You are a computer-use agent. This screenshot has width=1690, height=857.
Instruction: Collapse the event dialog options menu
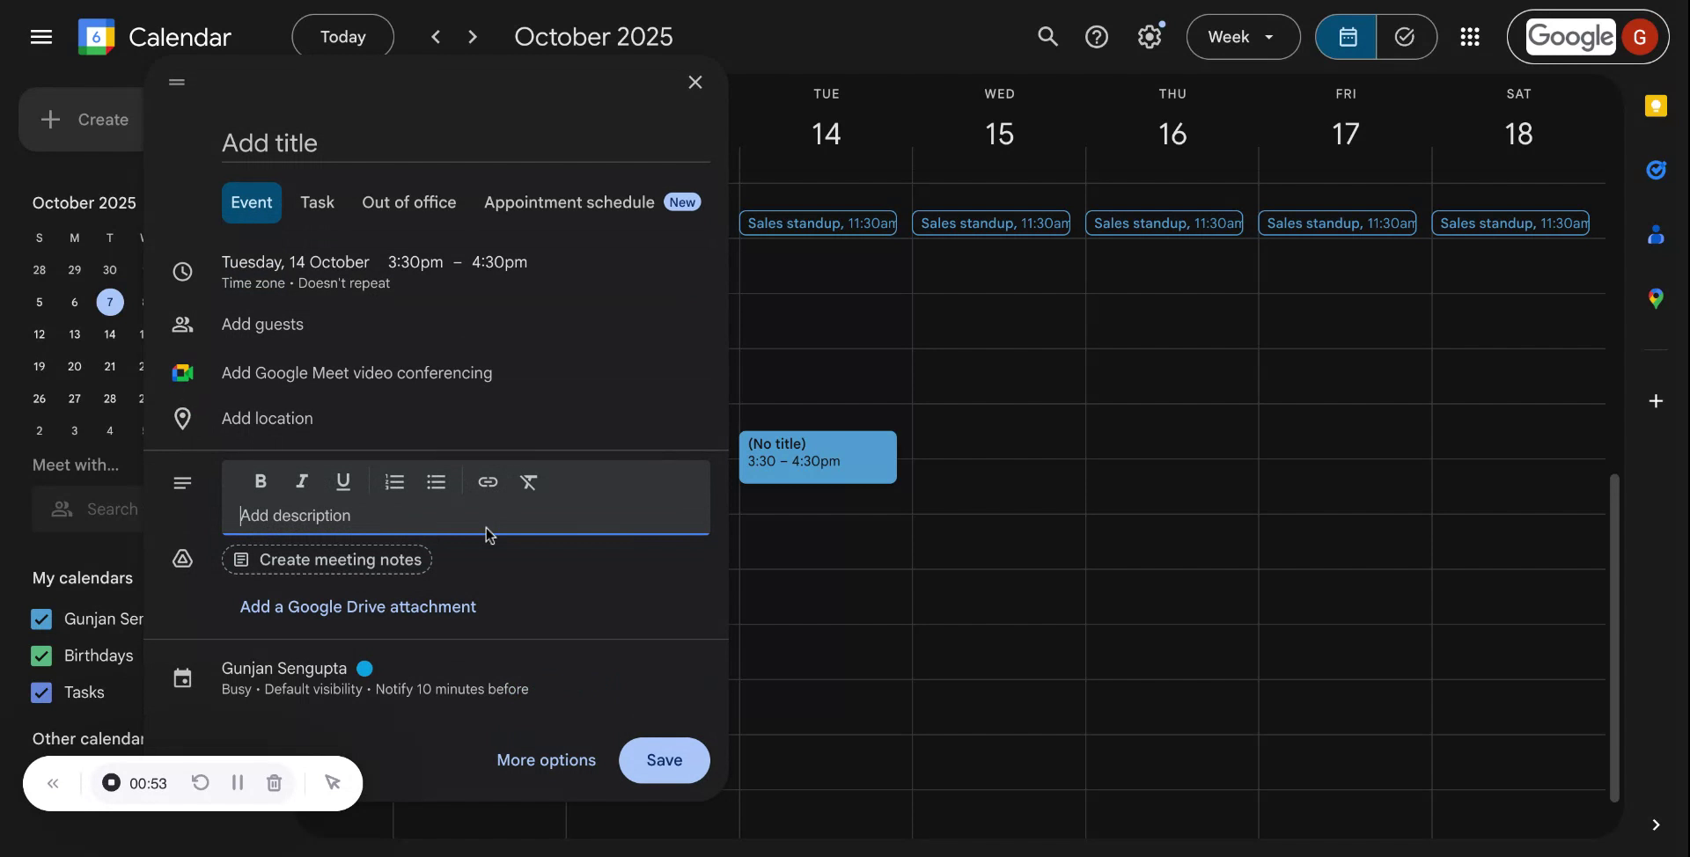[176, 82]
